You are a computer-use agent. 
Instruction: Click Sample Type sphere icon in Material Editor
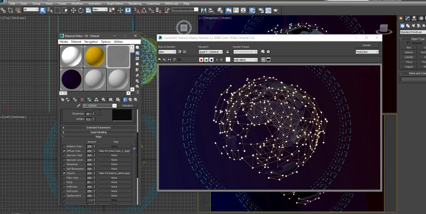point(137,47)
